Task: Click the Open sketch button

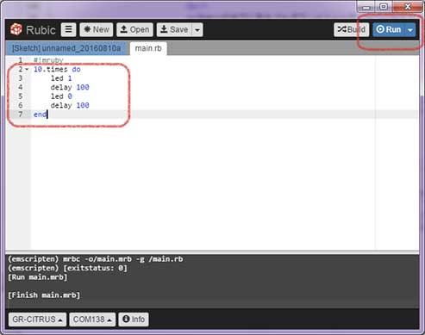Action: coord(134,29)
